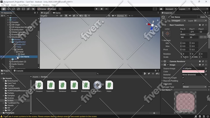Screen dimensions: 210x118
Task: Open Layer UI dropdown
Action: pos(200,21)
